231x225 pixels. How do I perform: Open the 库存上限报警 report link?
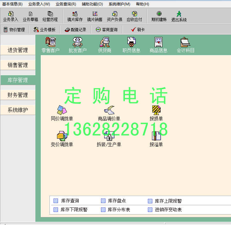(x=165, y=201)
